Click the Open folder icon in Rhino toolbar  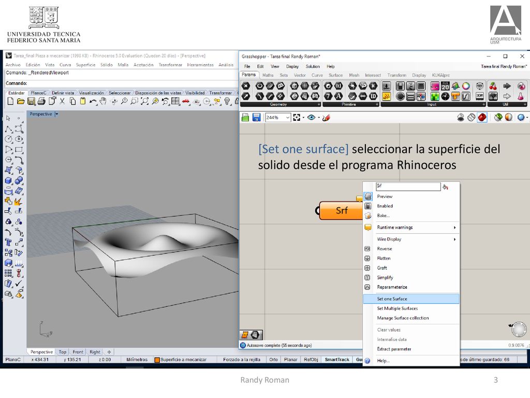tap(21, 101)
